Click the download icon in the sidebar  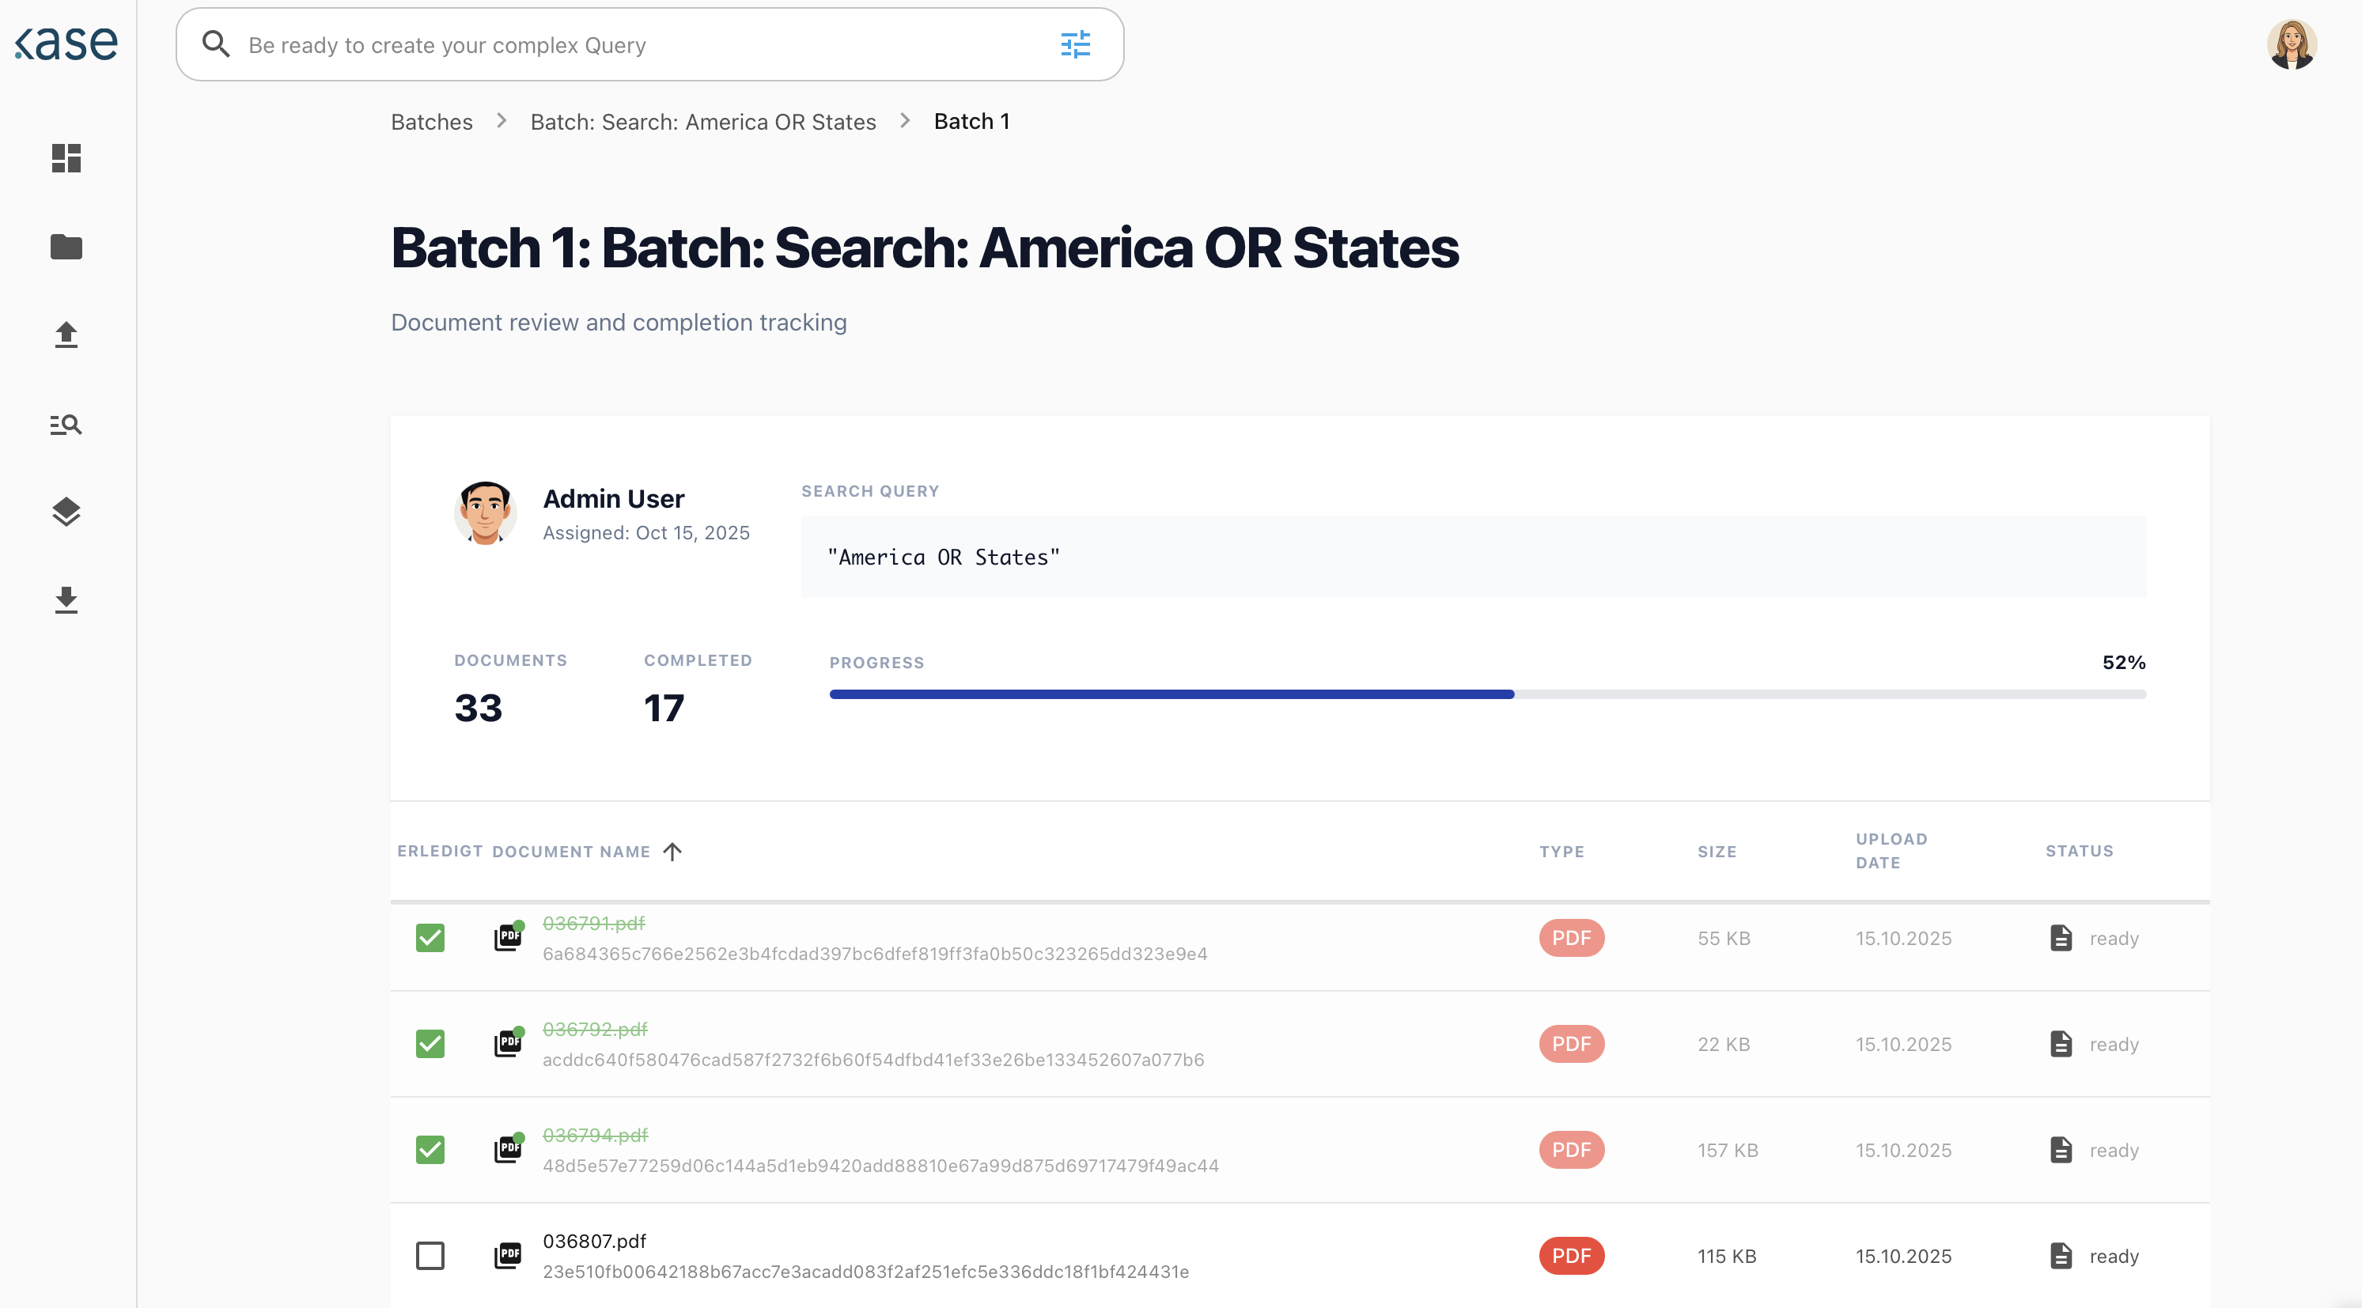(x=65, y=600)
